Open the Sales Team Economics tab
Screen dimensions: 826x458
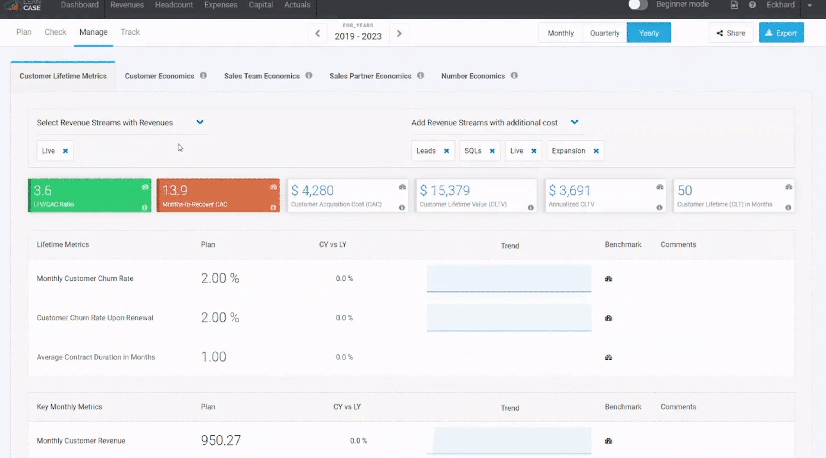262,76
